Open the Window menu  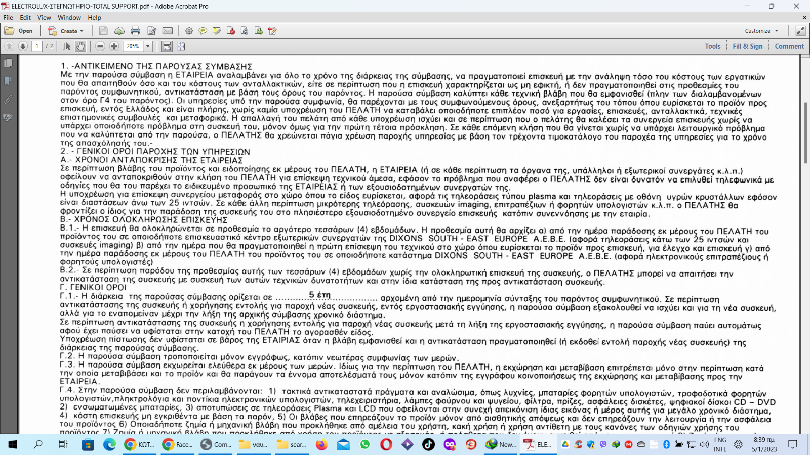(x=69, y=17)
